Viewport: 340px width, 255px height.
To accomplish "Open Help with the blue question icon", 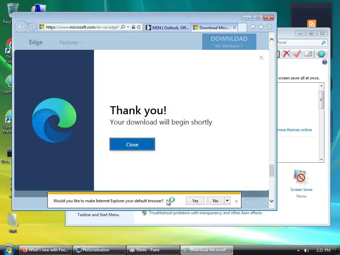I will (x=325, y=62).
